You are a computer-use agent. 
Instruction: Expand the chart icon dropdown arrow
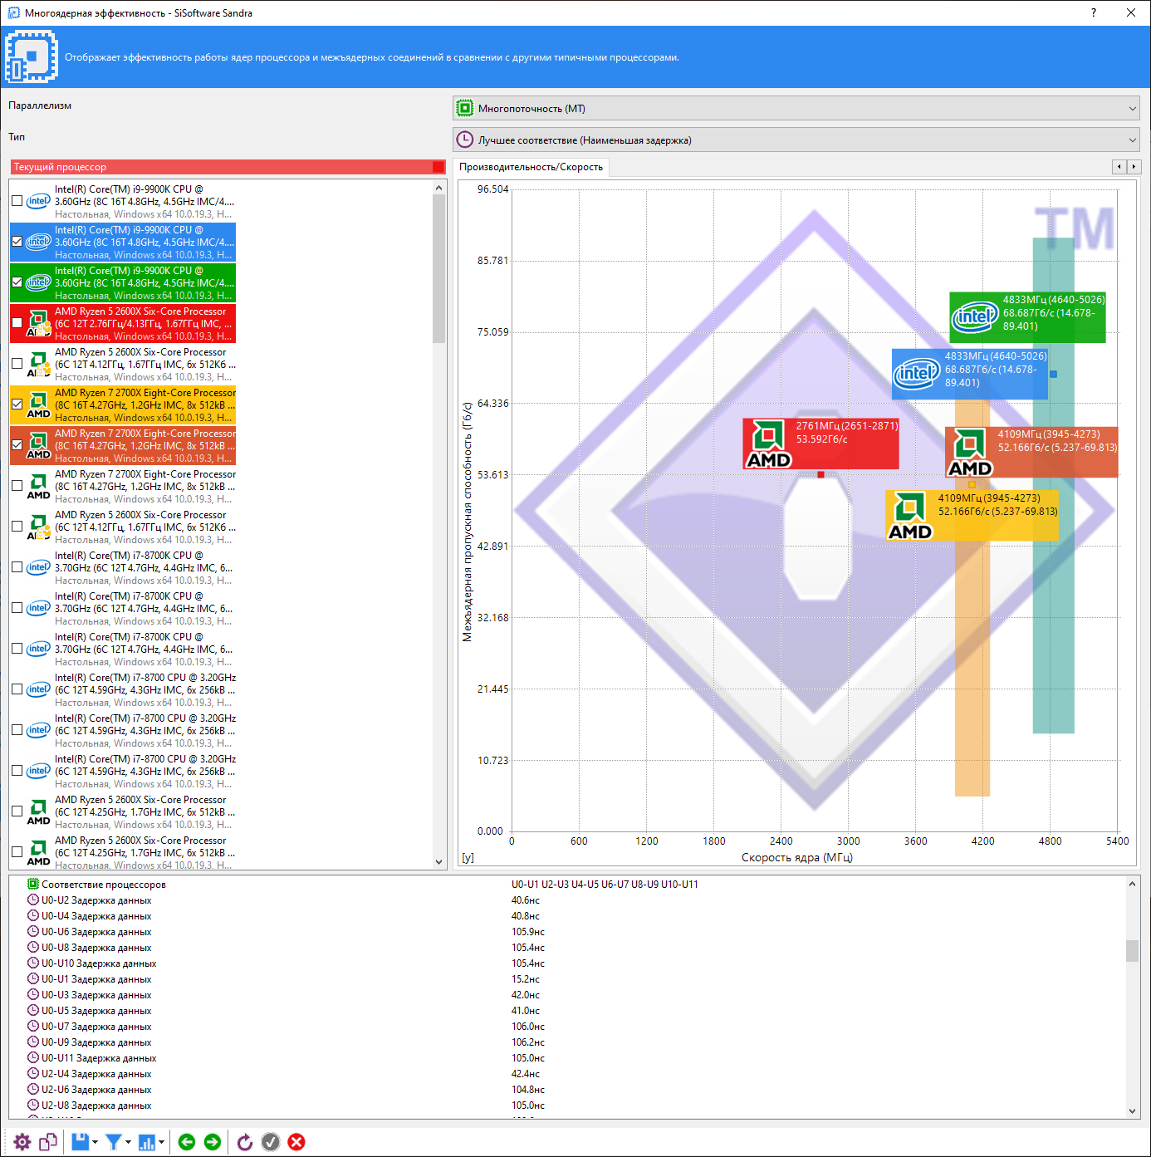point(161,1142)
